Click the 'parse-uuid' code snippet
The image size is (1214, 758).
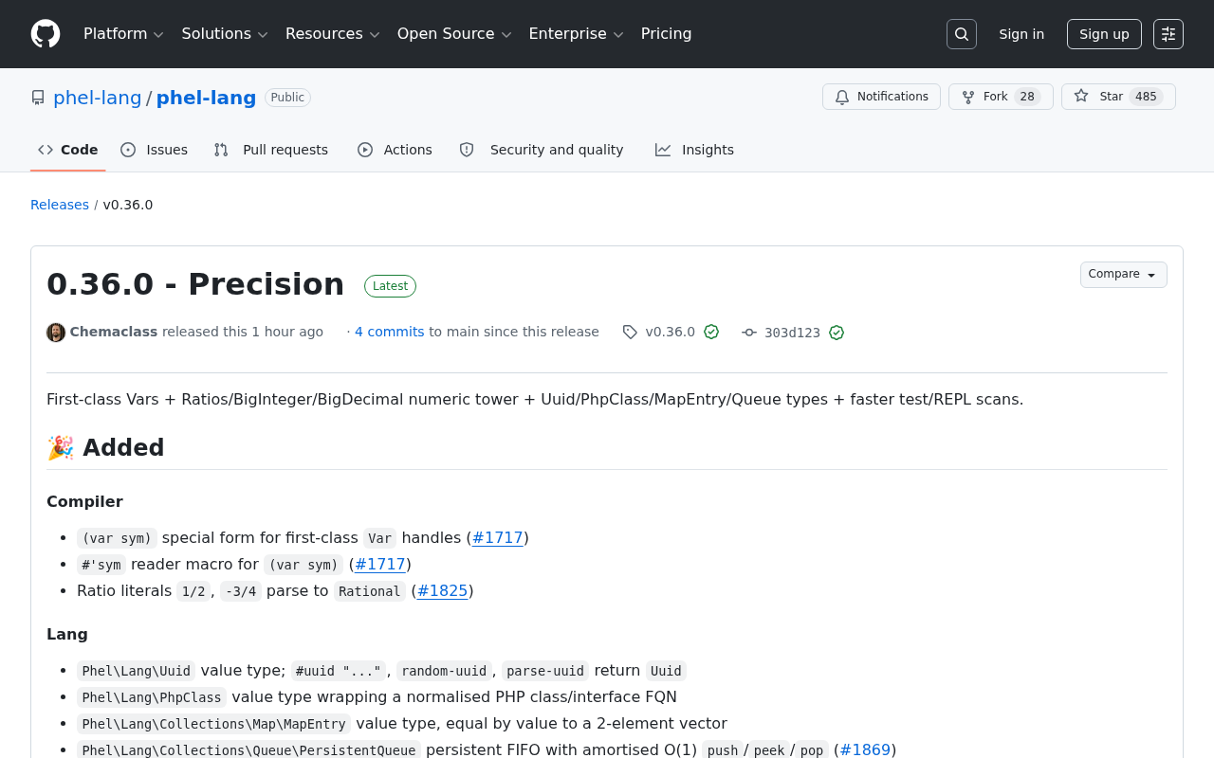click(545, 671)
